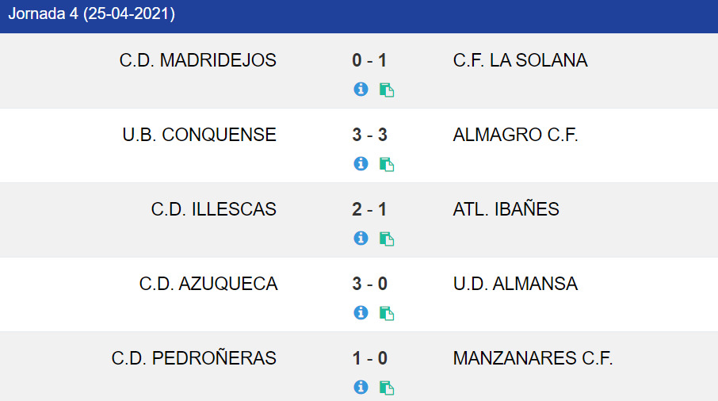Open info icon for Madridejos vs La Solana
Image resolution: width=718 pixels, height=401 pixels.
tap(361, 89)
